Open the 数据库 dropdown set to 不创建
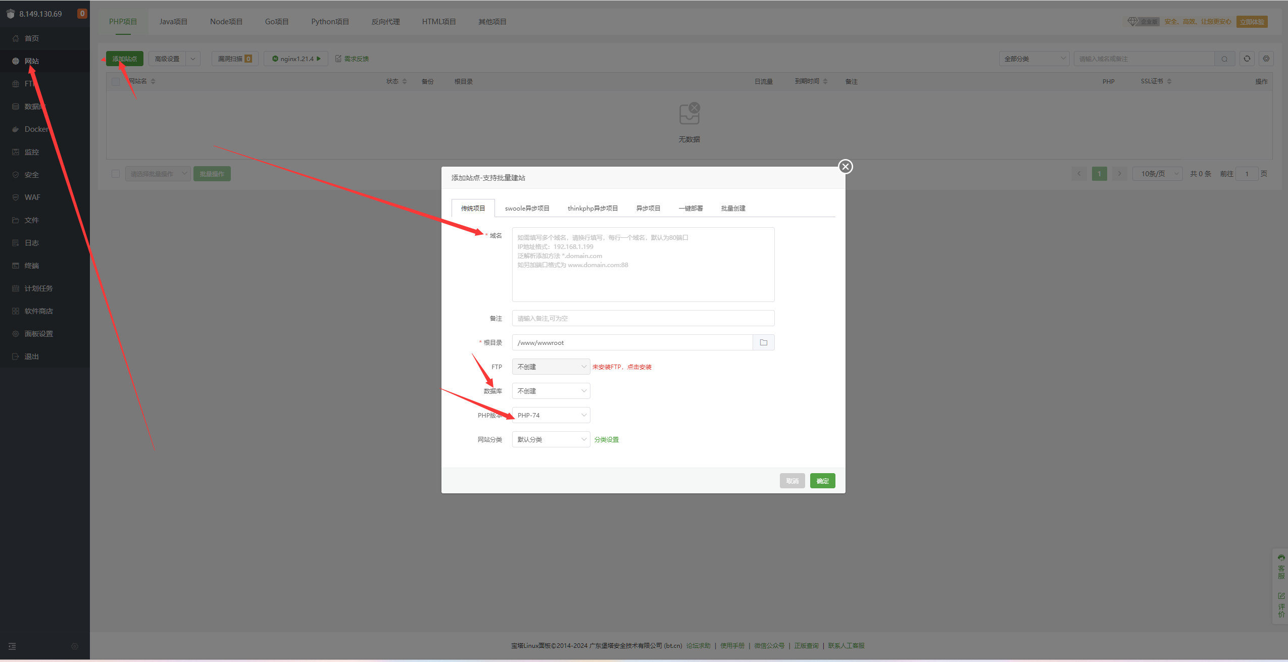Screen dimensions: 1288x662 [551, 391]
